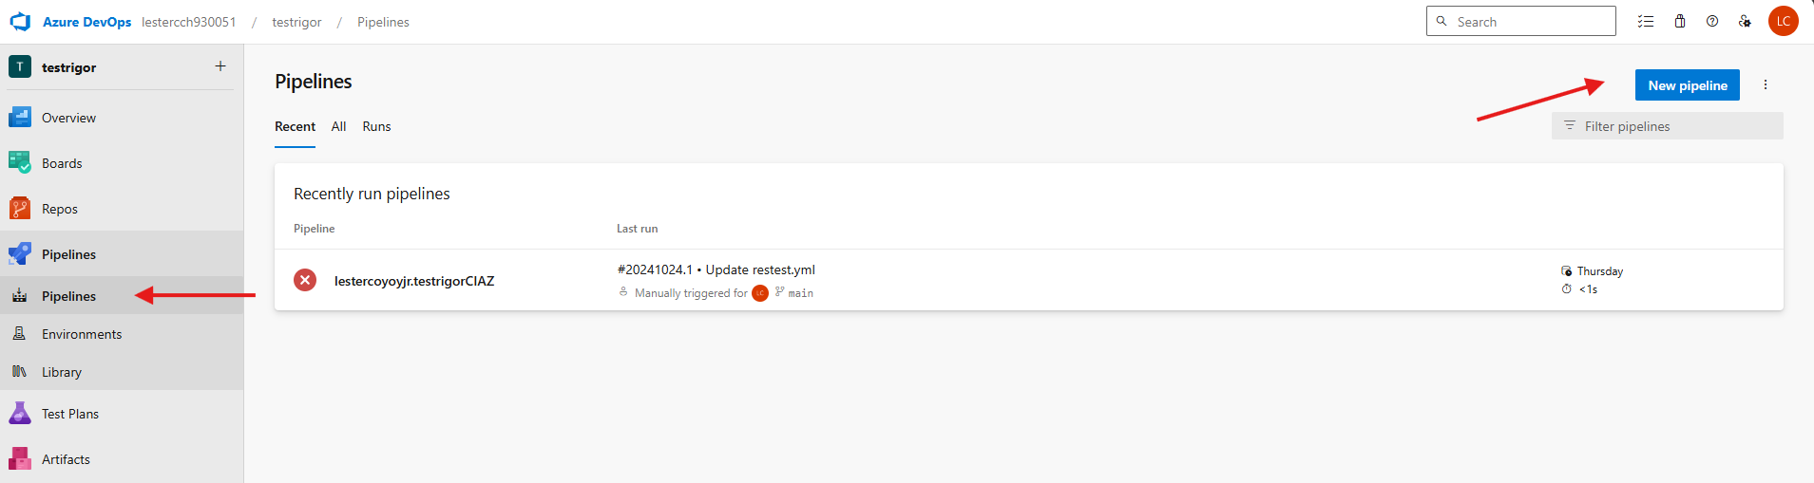Viewport: 1814px width, 483px height.
Task: Switch to the Runs tab
Action: click(x=376, y=126)
